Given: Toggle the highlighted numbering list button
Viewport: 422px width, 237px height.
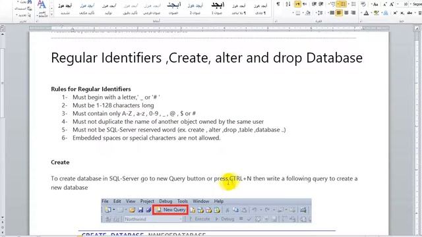Looking at the screenshot, I should coord(342,4).
